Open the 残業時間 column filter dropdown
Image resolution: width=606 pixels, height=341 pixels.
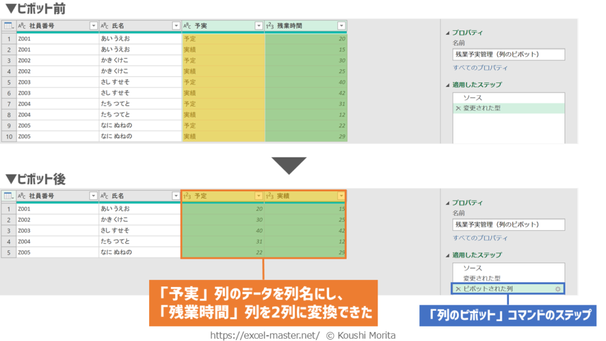click(x=341, y=26)
